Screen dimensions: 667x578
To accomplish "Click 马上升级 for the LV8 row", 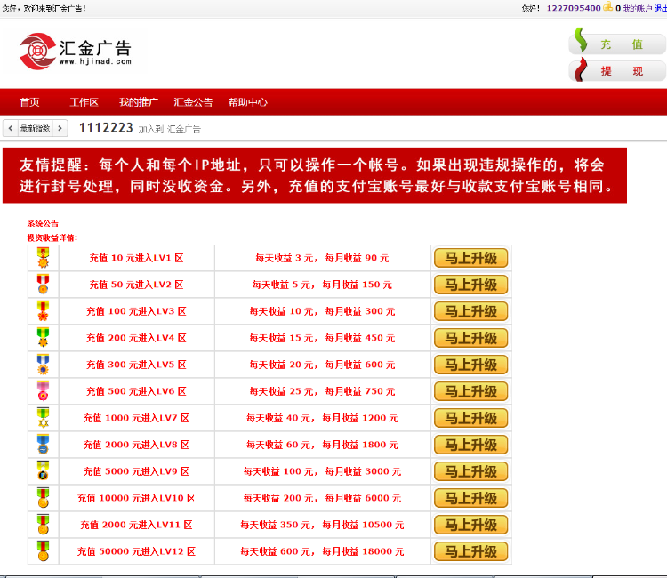I will click(470, 445).
